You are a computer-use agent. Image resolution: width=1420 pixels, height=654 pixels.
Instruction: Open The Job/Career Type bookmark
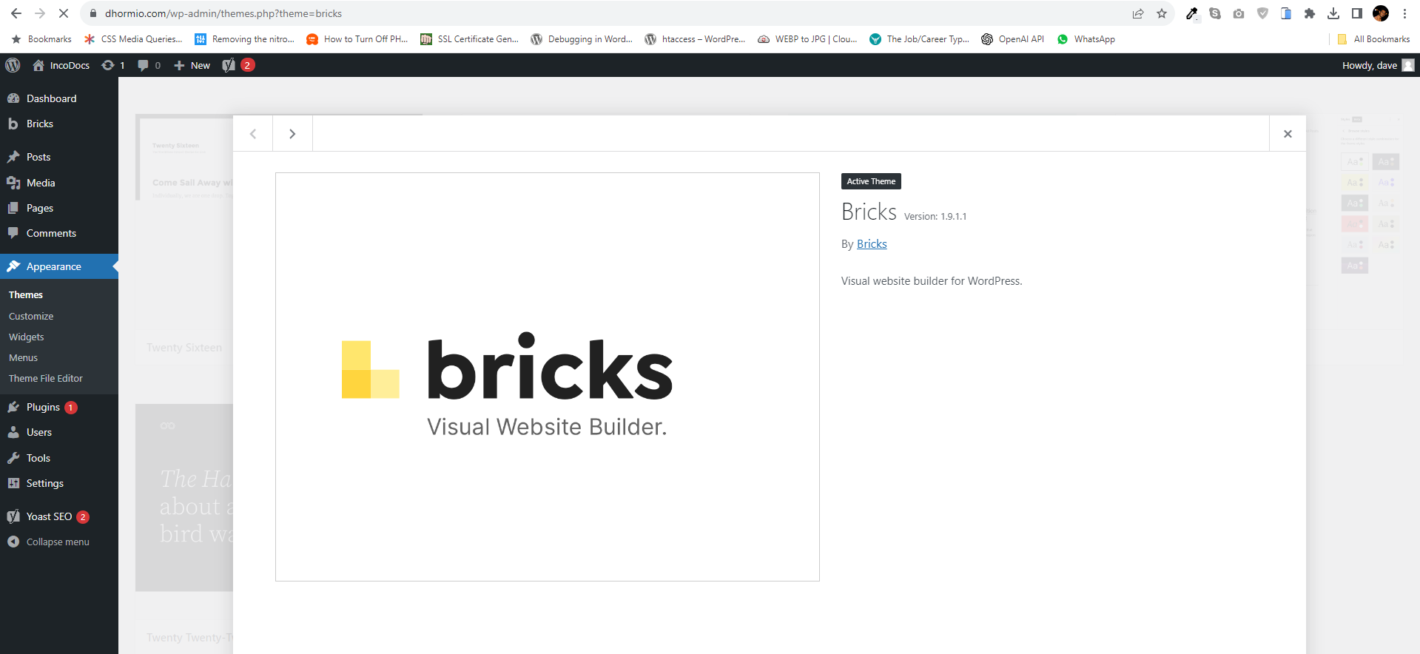tap(919, 39)
